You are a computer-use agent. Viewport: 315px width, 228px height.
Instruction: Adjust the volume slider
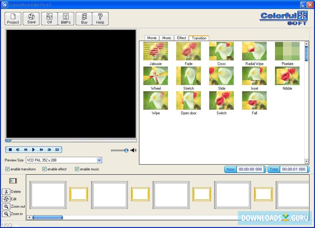click(x=126, y=150)
